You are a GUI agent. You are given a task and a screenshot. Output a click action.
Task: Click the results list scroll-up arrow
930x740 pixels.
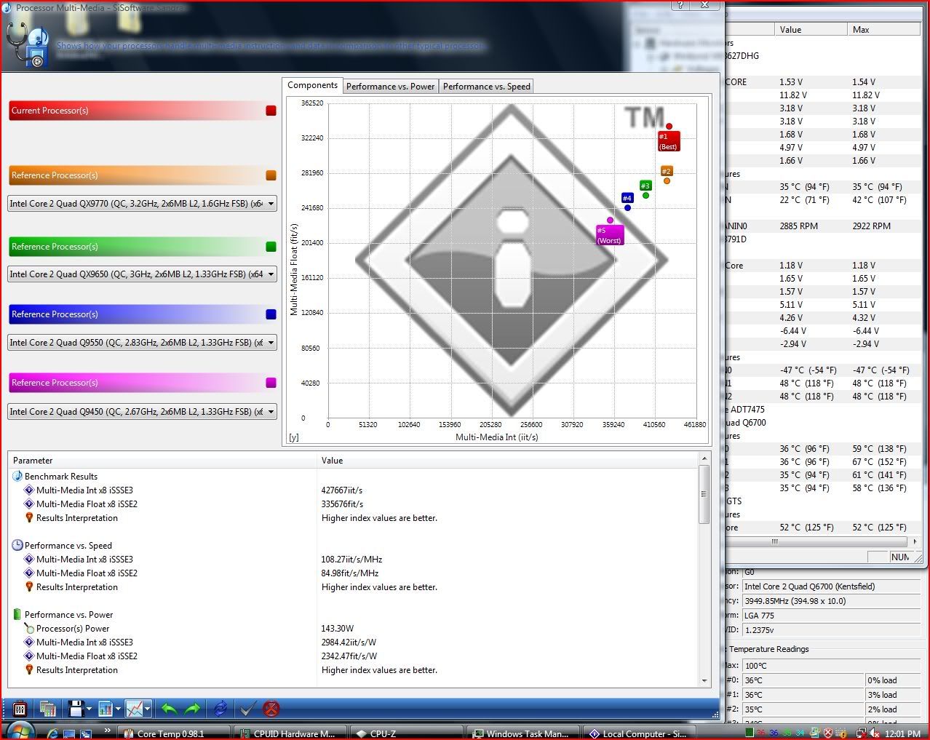click(x=704, y=458)
